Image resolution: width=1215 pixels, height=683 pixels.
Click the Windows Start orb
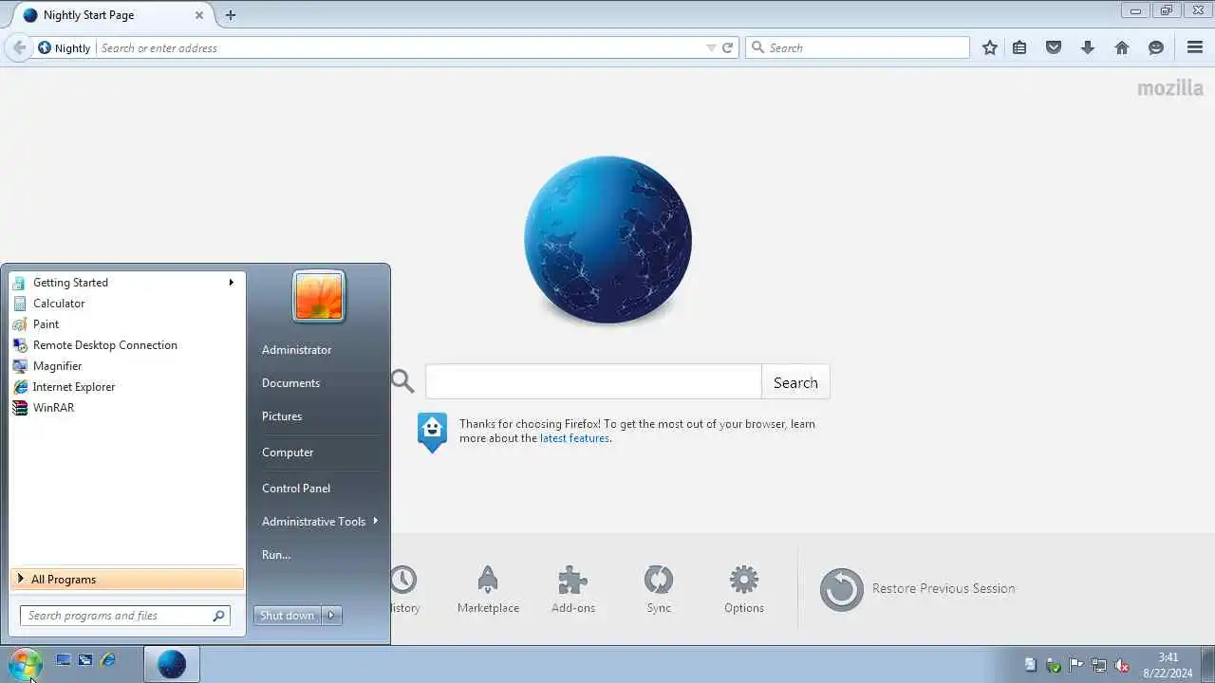coord(25,664)
